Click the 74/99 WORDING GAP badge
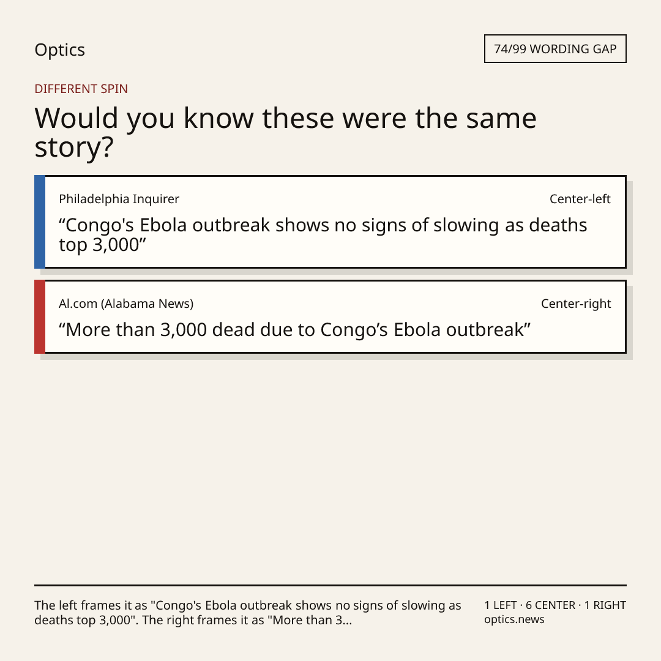 [x=555, y=49]
